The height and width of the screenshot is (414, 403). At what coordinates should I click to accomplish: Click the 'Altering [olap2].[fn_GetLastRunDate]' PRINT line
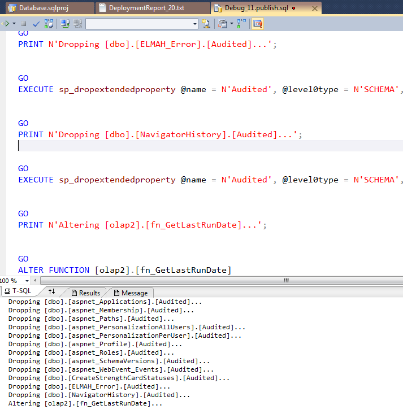(142, 225)
